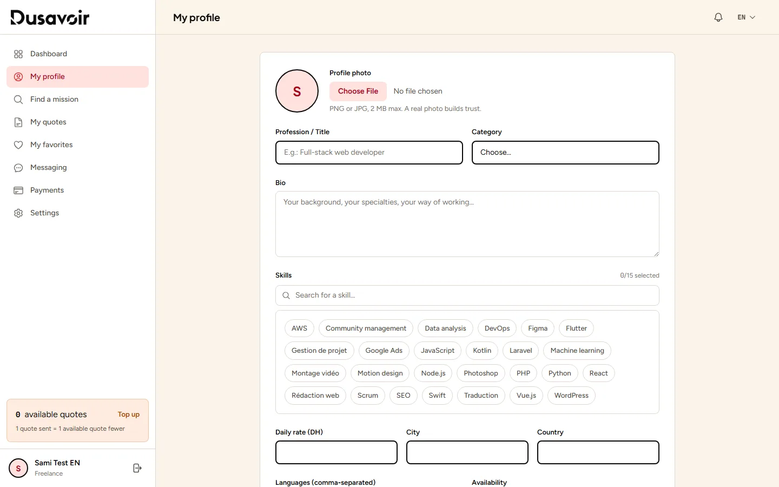Click the Find a mission magnifier icon
Viewport: 779px width, 487px height.
pos(18,100)
